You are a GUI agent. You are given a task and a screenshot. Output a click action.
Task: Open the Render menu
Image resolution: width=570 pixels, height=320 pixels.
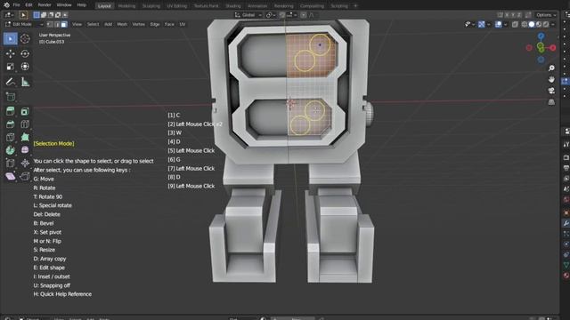(45, 5)
